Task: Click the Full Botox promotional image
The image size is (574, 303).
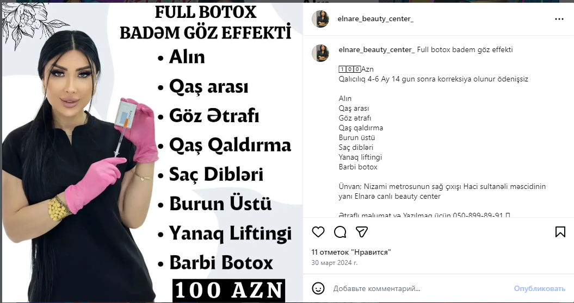Action: (152, 153)
